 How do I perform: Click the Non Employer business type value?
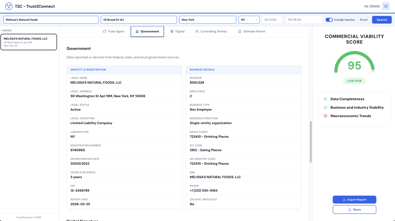(201, 110)
